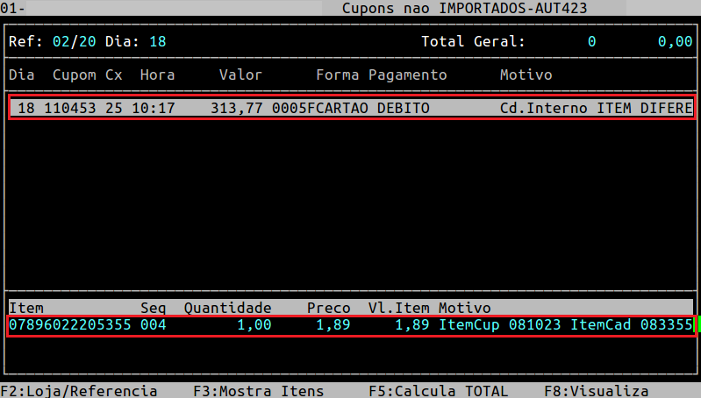Click the Quantidade column header in items
The height and width of the screenshot is (398, 701).
click(228, 309)
